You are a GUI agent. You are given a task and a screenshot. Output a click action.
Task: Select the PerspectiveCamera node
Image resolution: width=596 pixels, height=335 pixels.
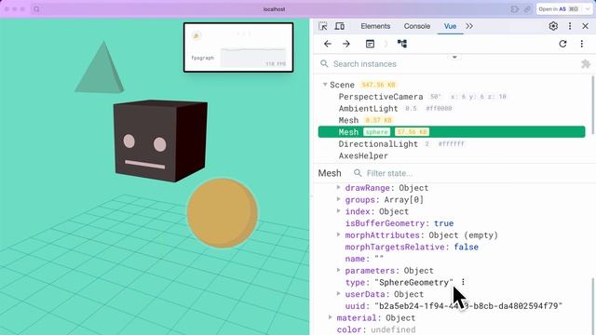pyautogui.click(x=381, y=97)
